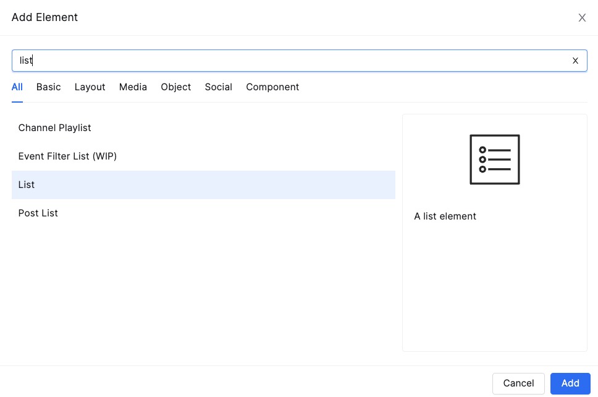Clear the search field text
Image resolution: width=598 pixels, height=397 pixels.
click(575, 61)
